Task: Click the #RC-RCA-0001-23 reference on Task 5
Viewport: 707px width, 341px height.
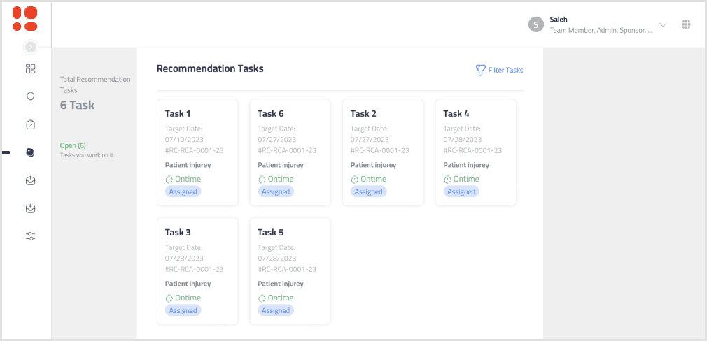Action: 287,269
